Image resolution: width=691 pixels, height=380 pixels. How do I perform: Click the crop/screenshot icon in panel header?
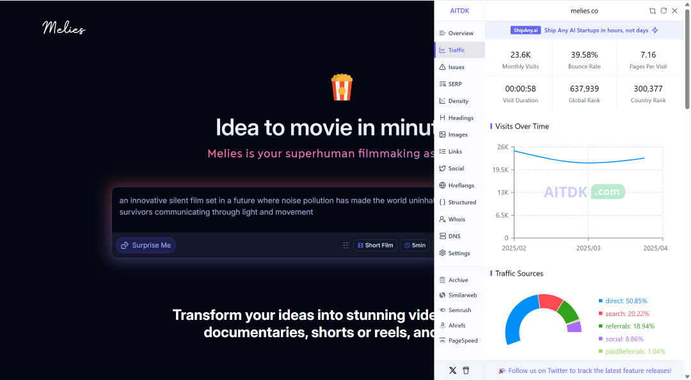(x=653, y=11)
